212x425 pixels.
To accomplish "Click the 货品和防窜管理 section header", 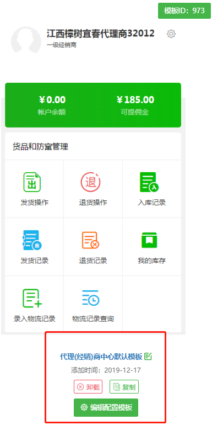I will click(40, 147).
